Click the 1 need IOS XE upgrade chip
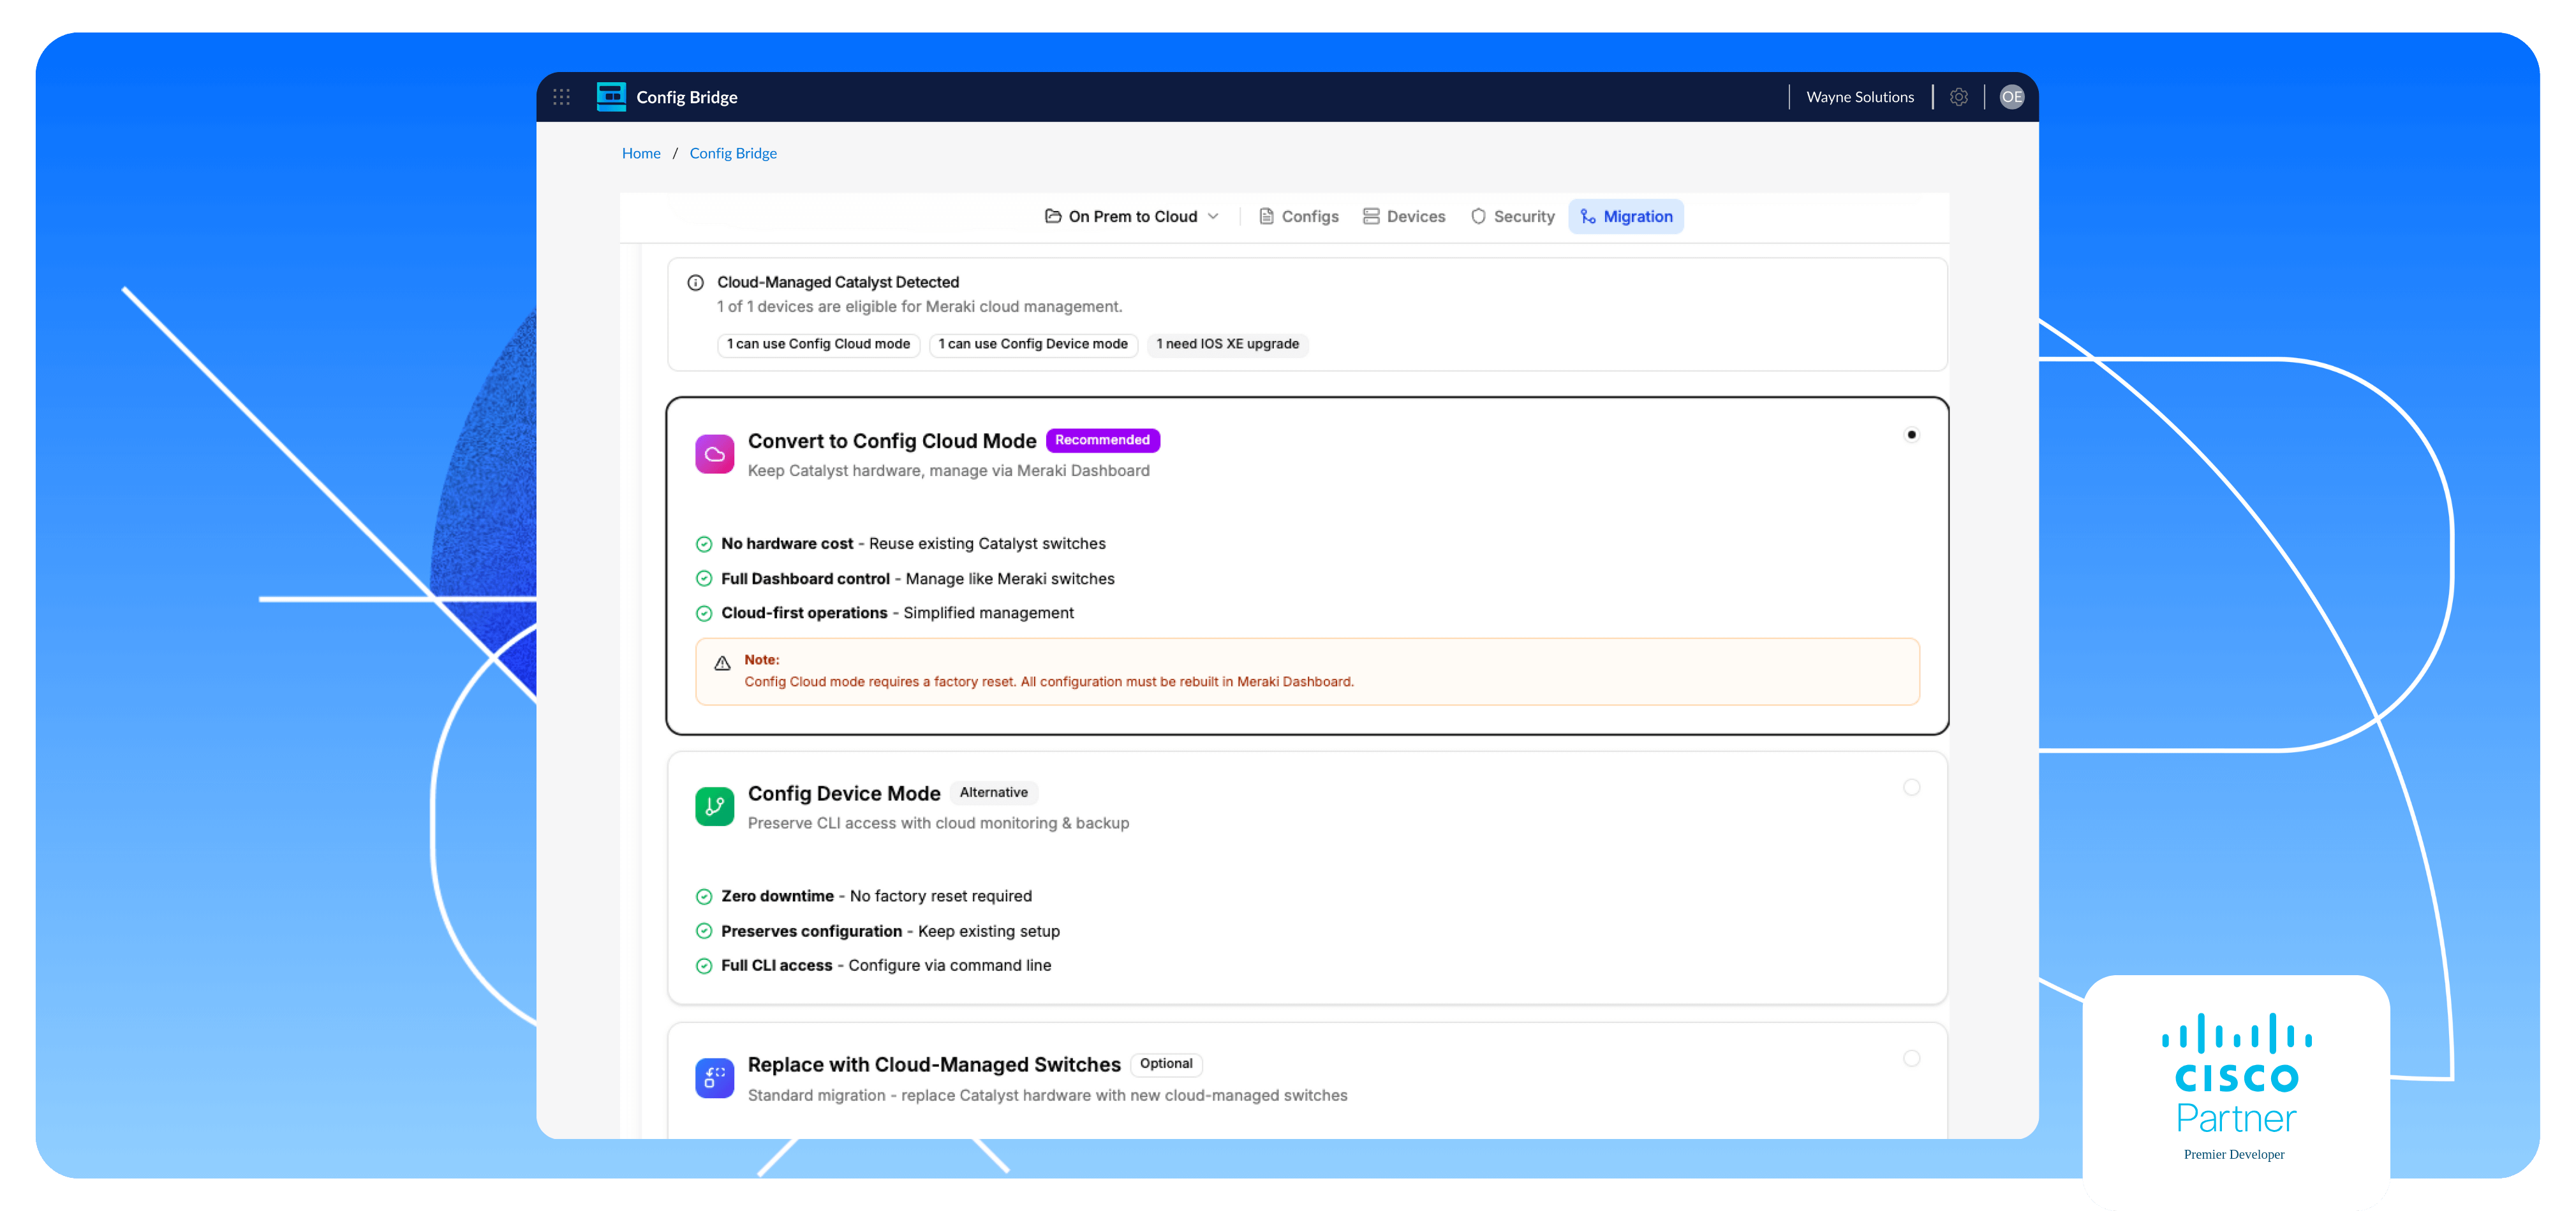This screenshot has height=1211, width=2576. pos(1228,345)
